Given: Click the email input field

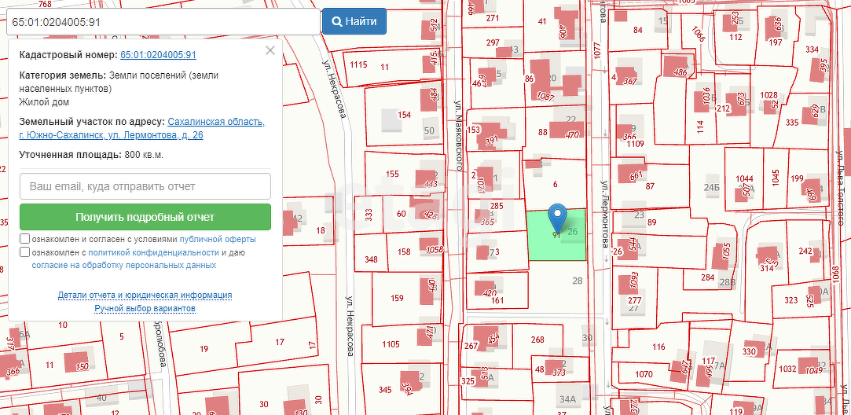Looking at the screenshot, I should (x=145, y=187).
